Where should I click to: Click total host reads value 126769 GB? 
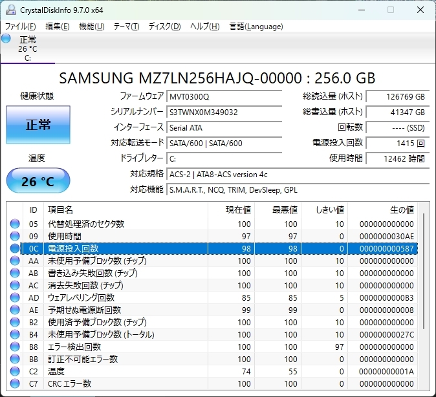coord(398,96)
